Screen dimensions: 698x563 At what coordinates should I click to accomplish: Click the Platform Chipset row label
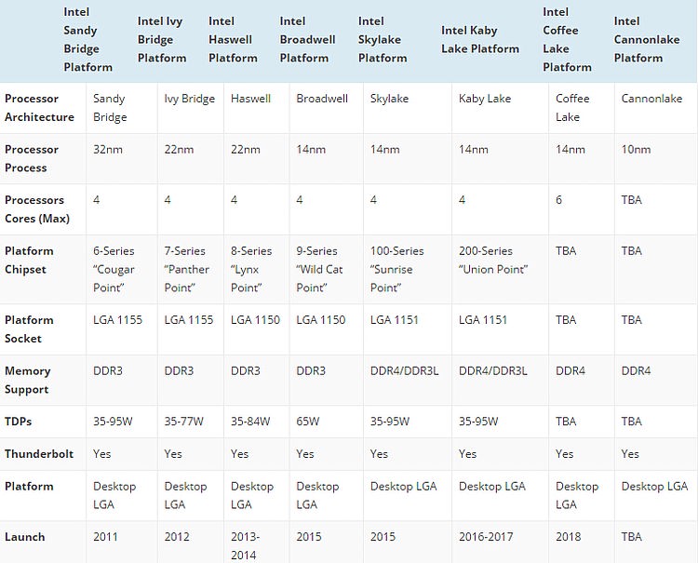point(29,260)
